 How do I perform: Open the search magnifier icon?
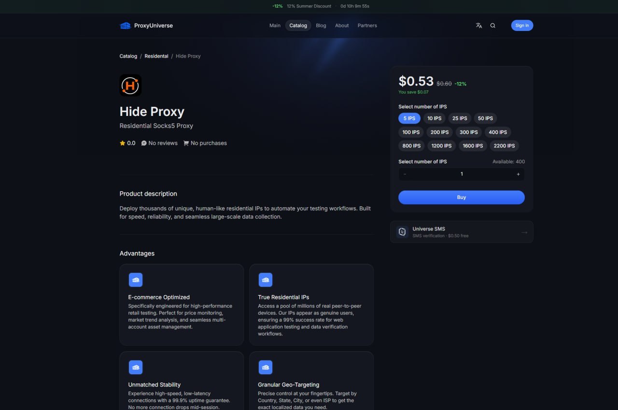[493, 26]
